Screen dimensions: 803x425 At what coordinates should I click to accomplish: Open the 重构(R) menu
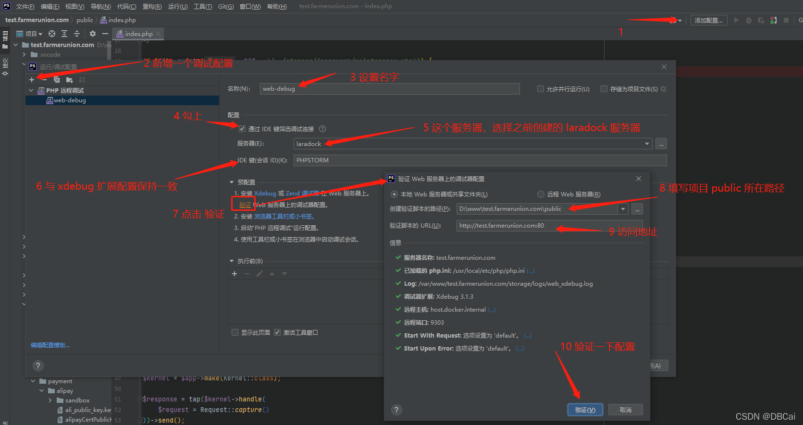tap(152, 6)
